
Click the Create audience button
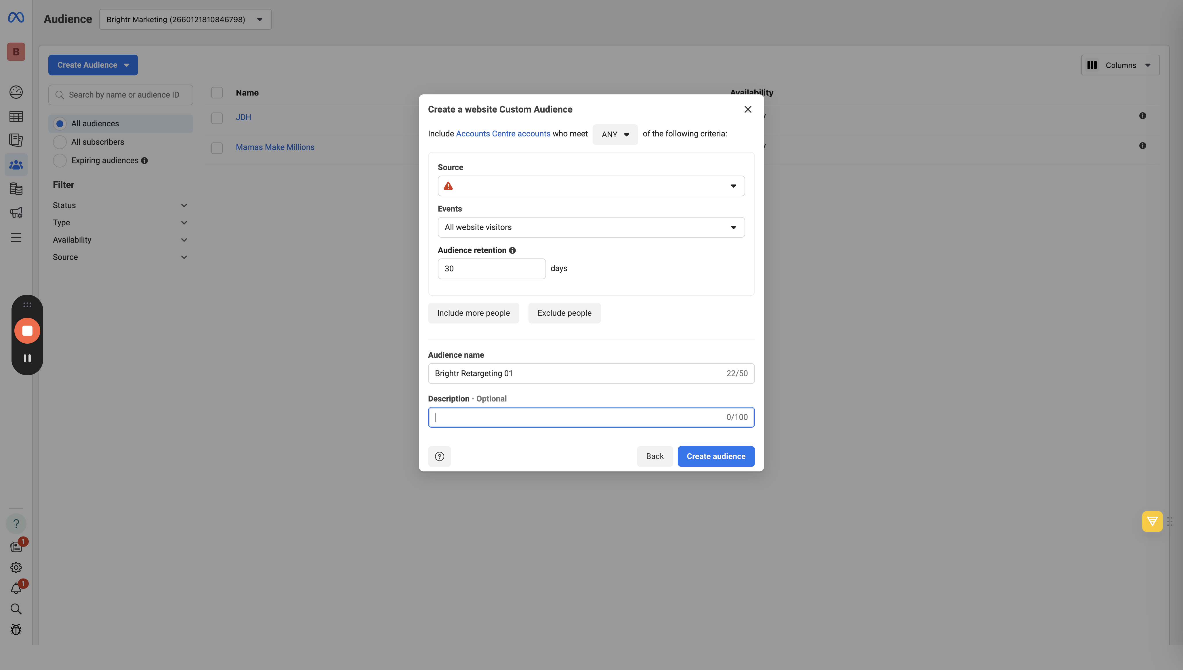coord(716,456)
